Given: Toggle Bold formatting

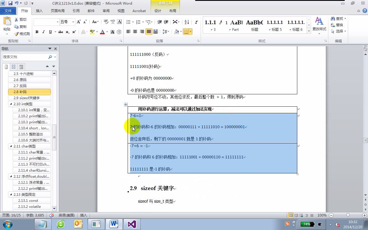Looking at the screenshot, I should (x=37, y=32).
